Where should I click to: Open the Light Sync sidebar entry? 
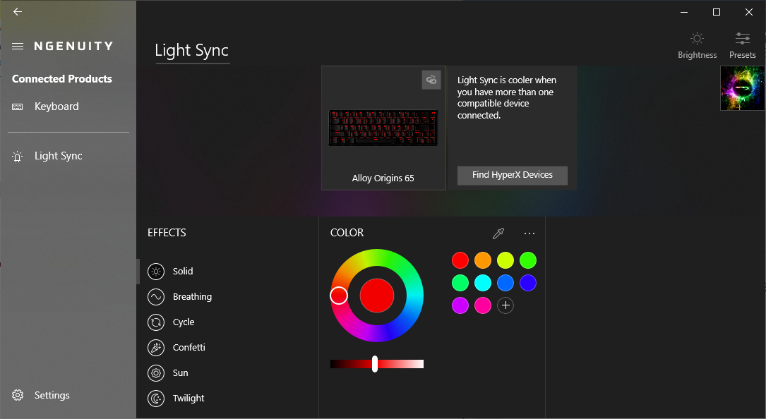point(68,156)
